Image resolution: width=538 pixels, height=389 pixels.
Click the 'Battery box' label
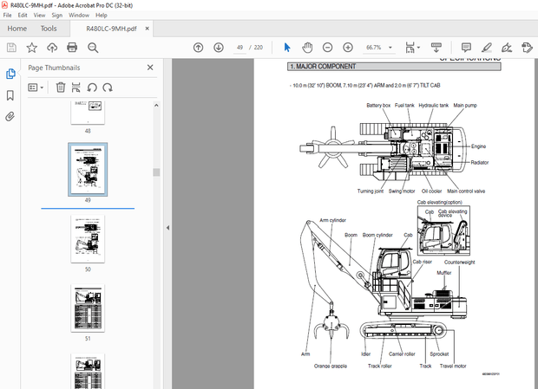tap(378, 105)
